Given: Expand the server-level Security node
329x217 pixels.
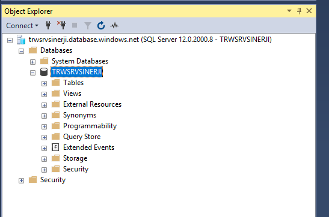Looking at the screenshot, I should click(x=21, y=181).
